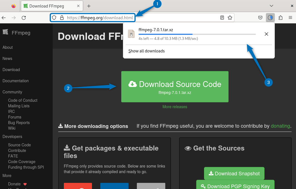Click the padlock site security icon
This screenshot has width=296, height=189.
click(x=61, y=17)
